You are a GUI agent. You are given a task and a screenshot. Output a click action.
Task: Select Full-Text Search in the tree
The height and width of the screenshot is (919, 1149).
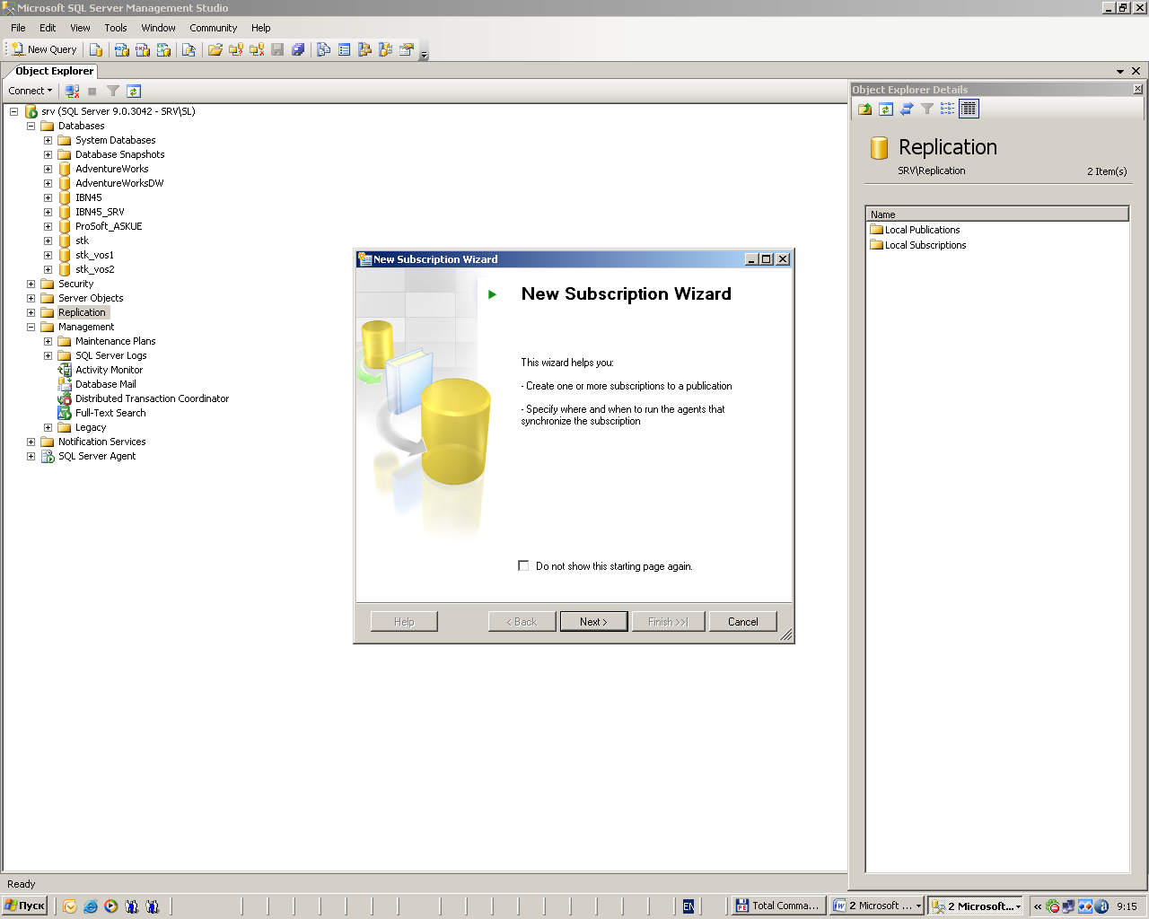pyautogui.click(x=110, y=413)
